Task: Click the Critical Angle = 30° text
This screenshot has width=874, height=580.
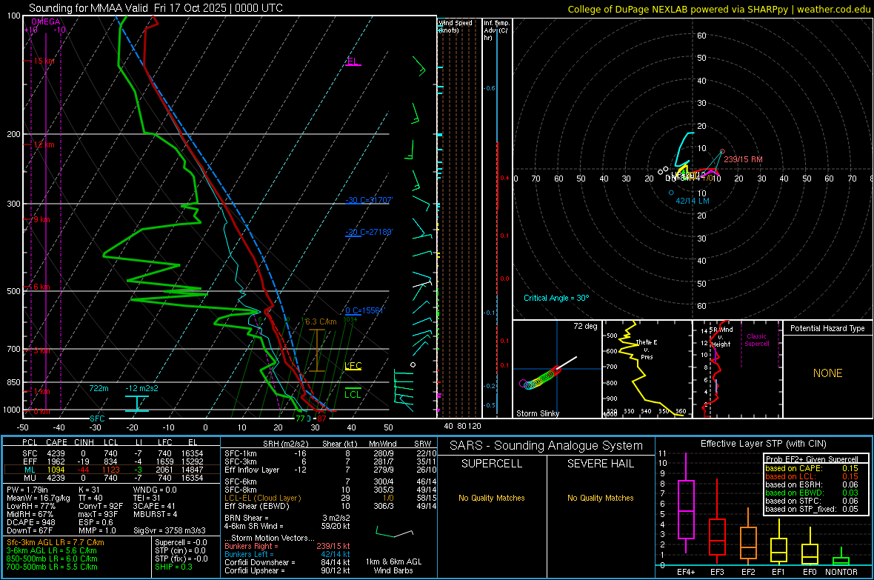Action: pos(556,298)
